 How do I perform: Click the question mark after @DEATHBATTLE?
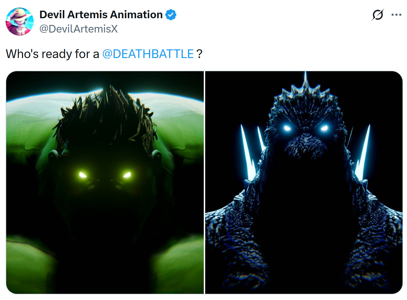[199, 54]
